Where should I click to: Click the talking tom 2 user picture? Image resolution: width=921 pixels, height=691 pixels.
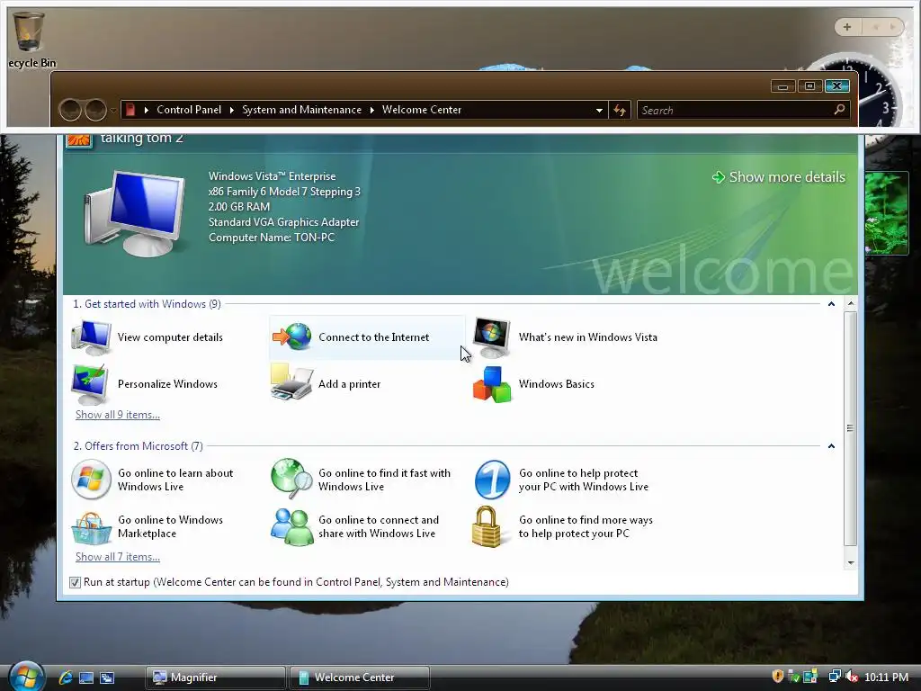pos(79,141)
